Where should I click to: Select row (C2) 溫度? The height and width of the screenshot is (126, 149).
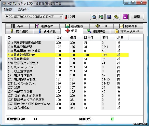point(68,88)
